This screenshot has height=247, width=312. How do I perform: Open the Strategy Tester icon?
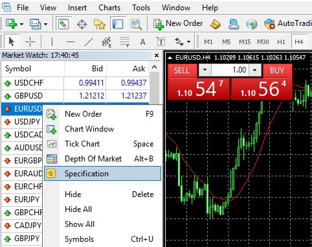136,24
